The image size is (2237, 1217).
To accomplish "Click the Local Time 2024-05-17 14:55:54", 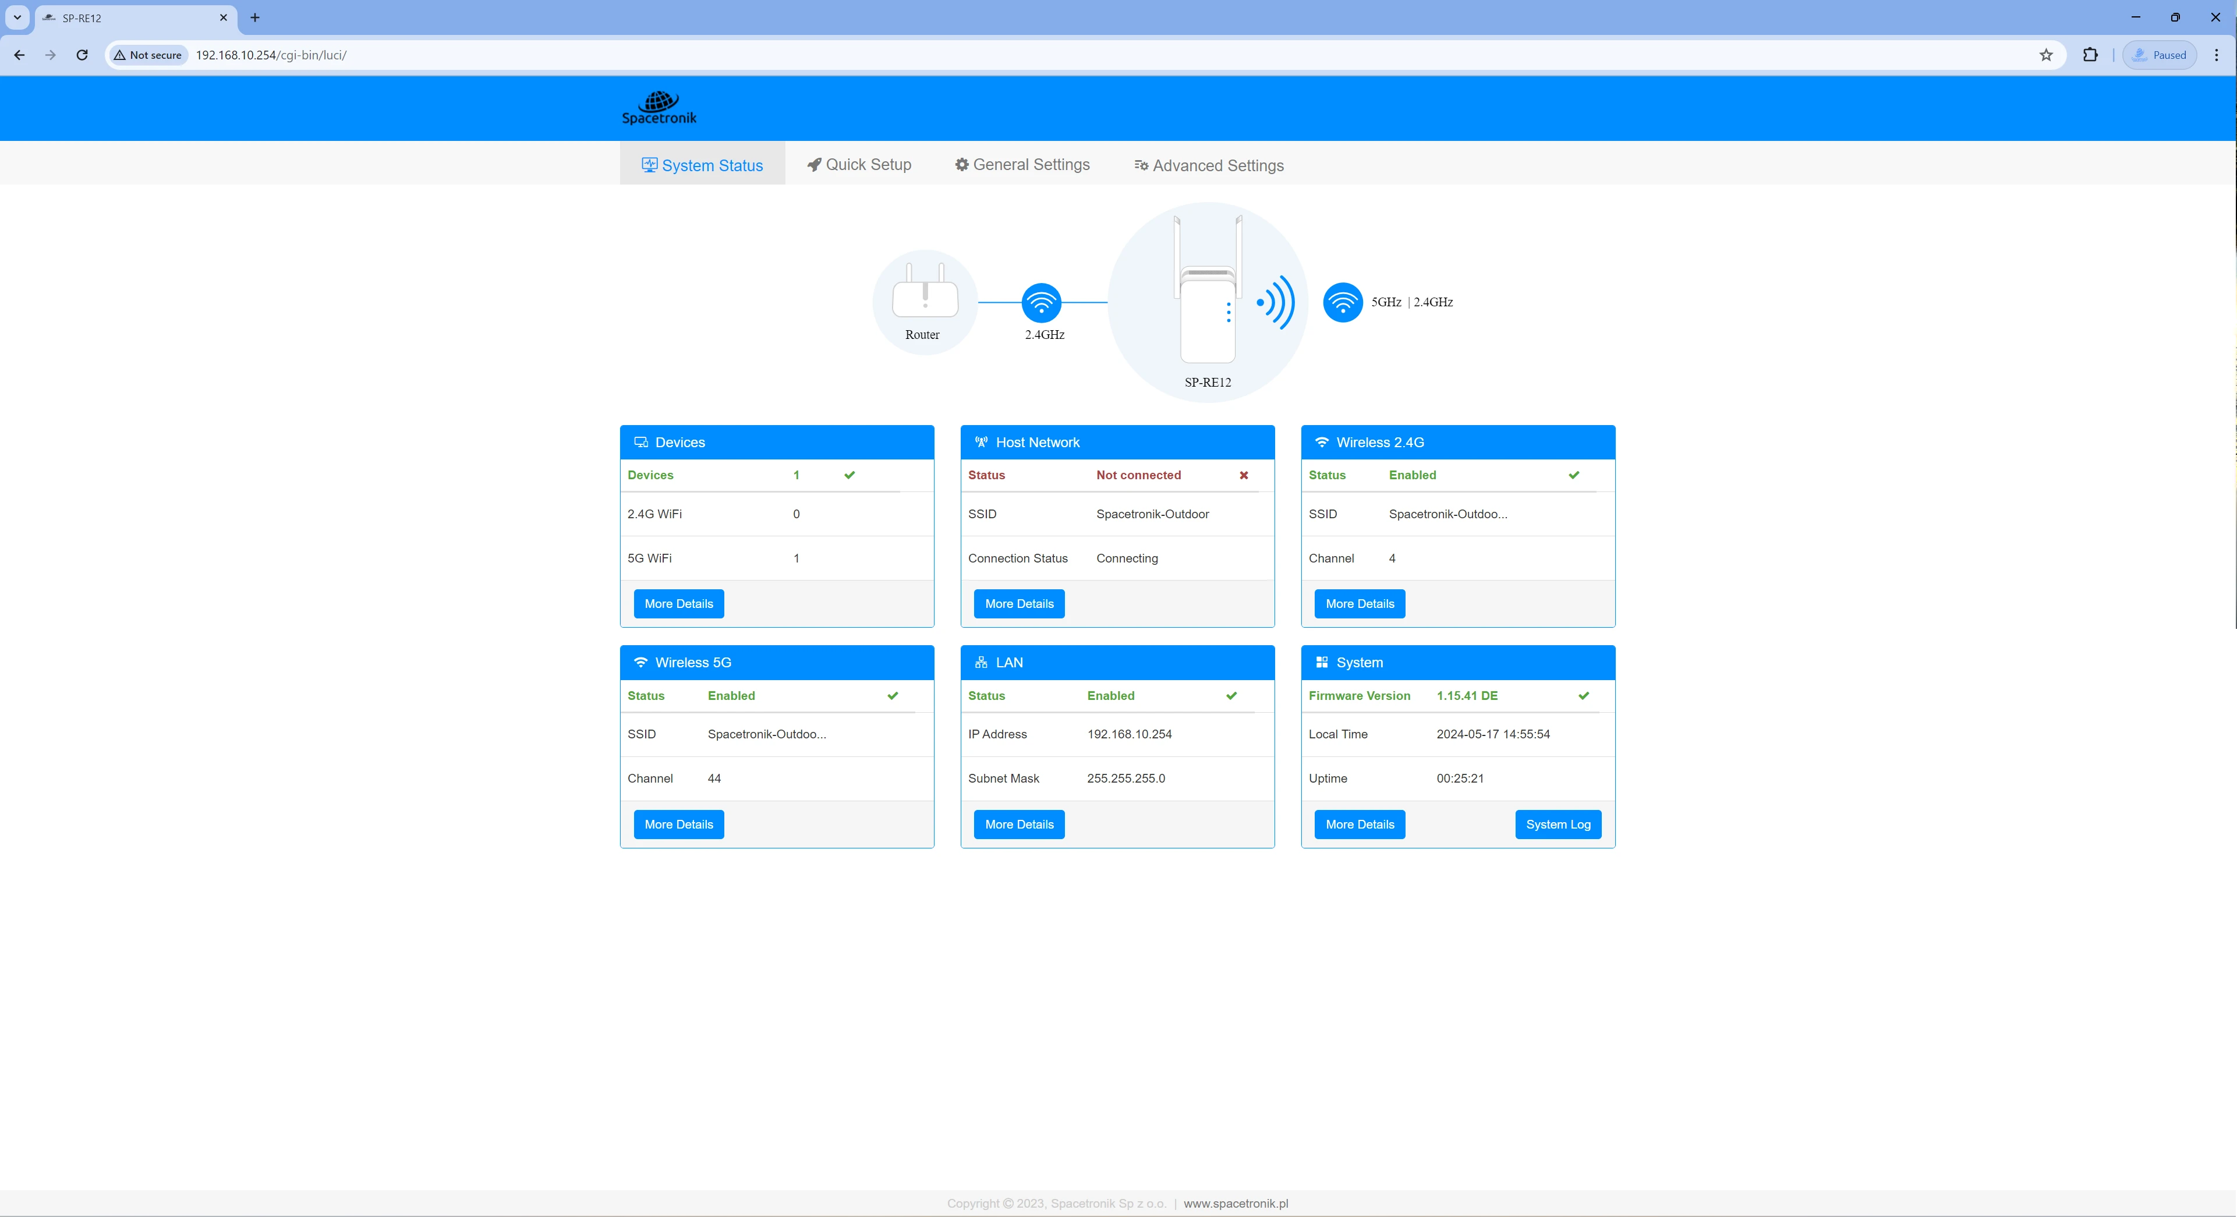I will (1493, 734).
